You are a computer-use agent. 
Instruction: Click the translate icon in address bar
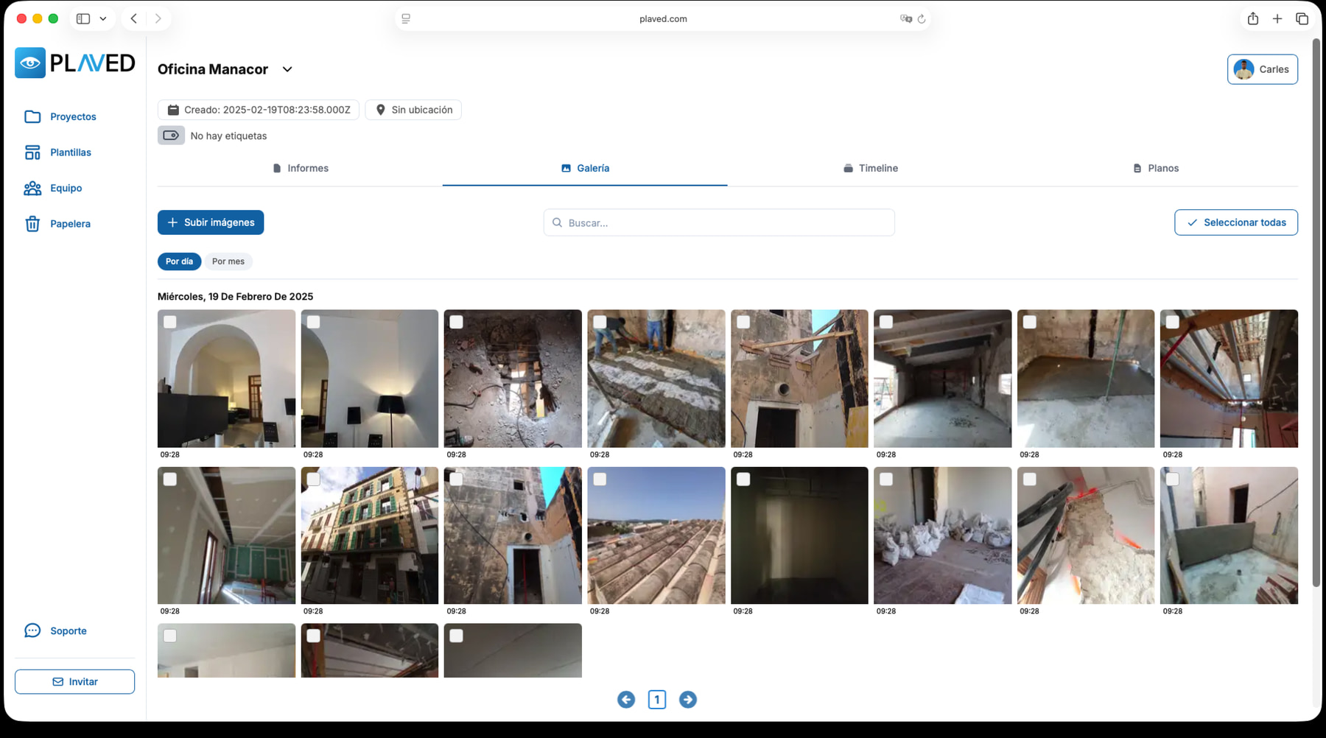click(905, 18)
